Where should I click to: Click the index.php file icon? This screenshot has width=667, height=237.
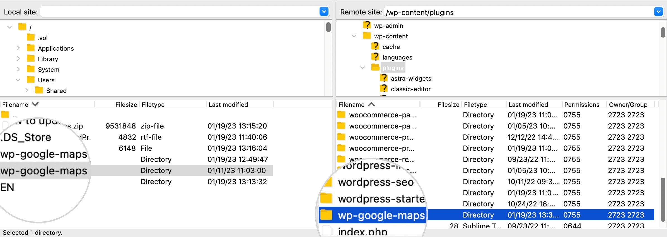(328, 231)
